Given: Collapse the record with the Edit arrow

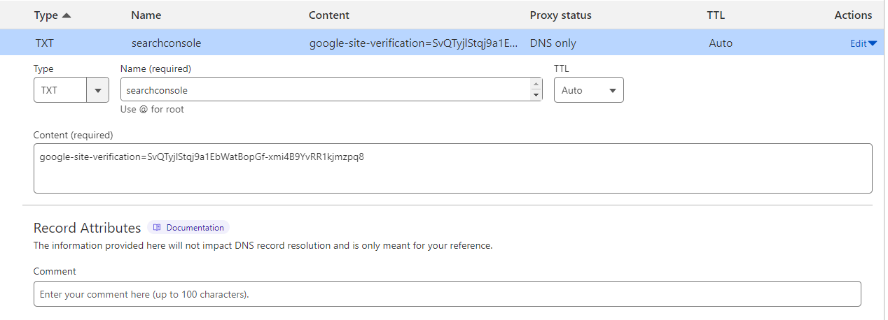Looking at the screenshot, I should pyautogui.click(x=873, y=43).
